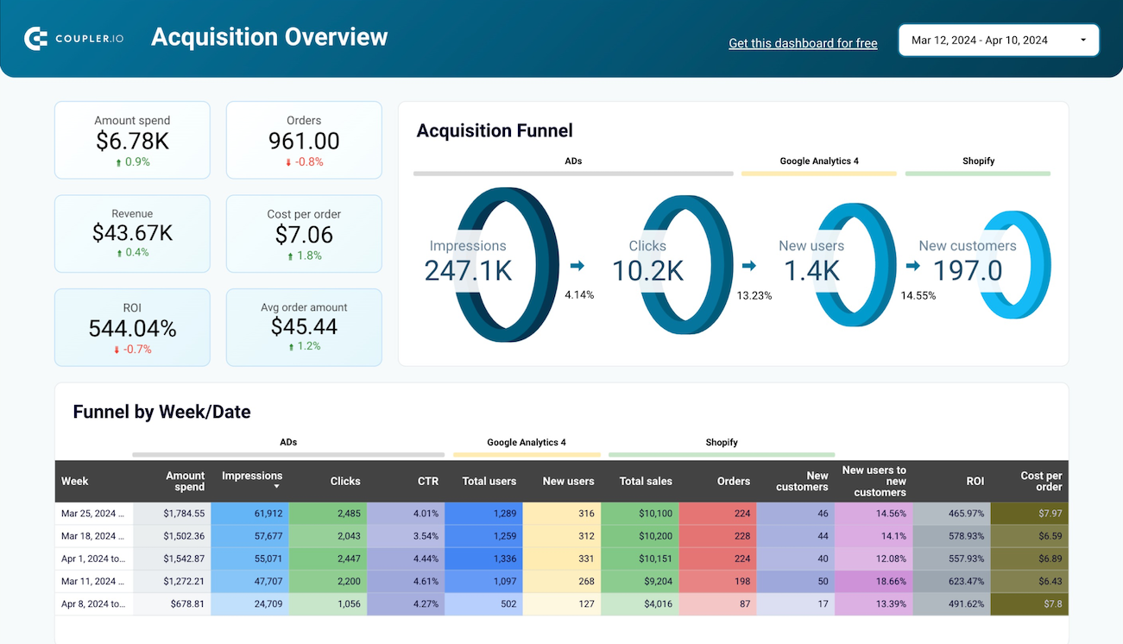Viewport: 1123px width, 644px height.
Task: Click the Avg order amount card
Action: tap(304, 327)
